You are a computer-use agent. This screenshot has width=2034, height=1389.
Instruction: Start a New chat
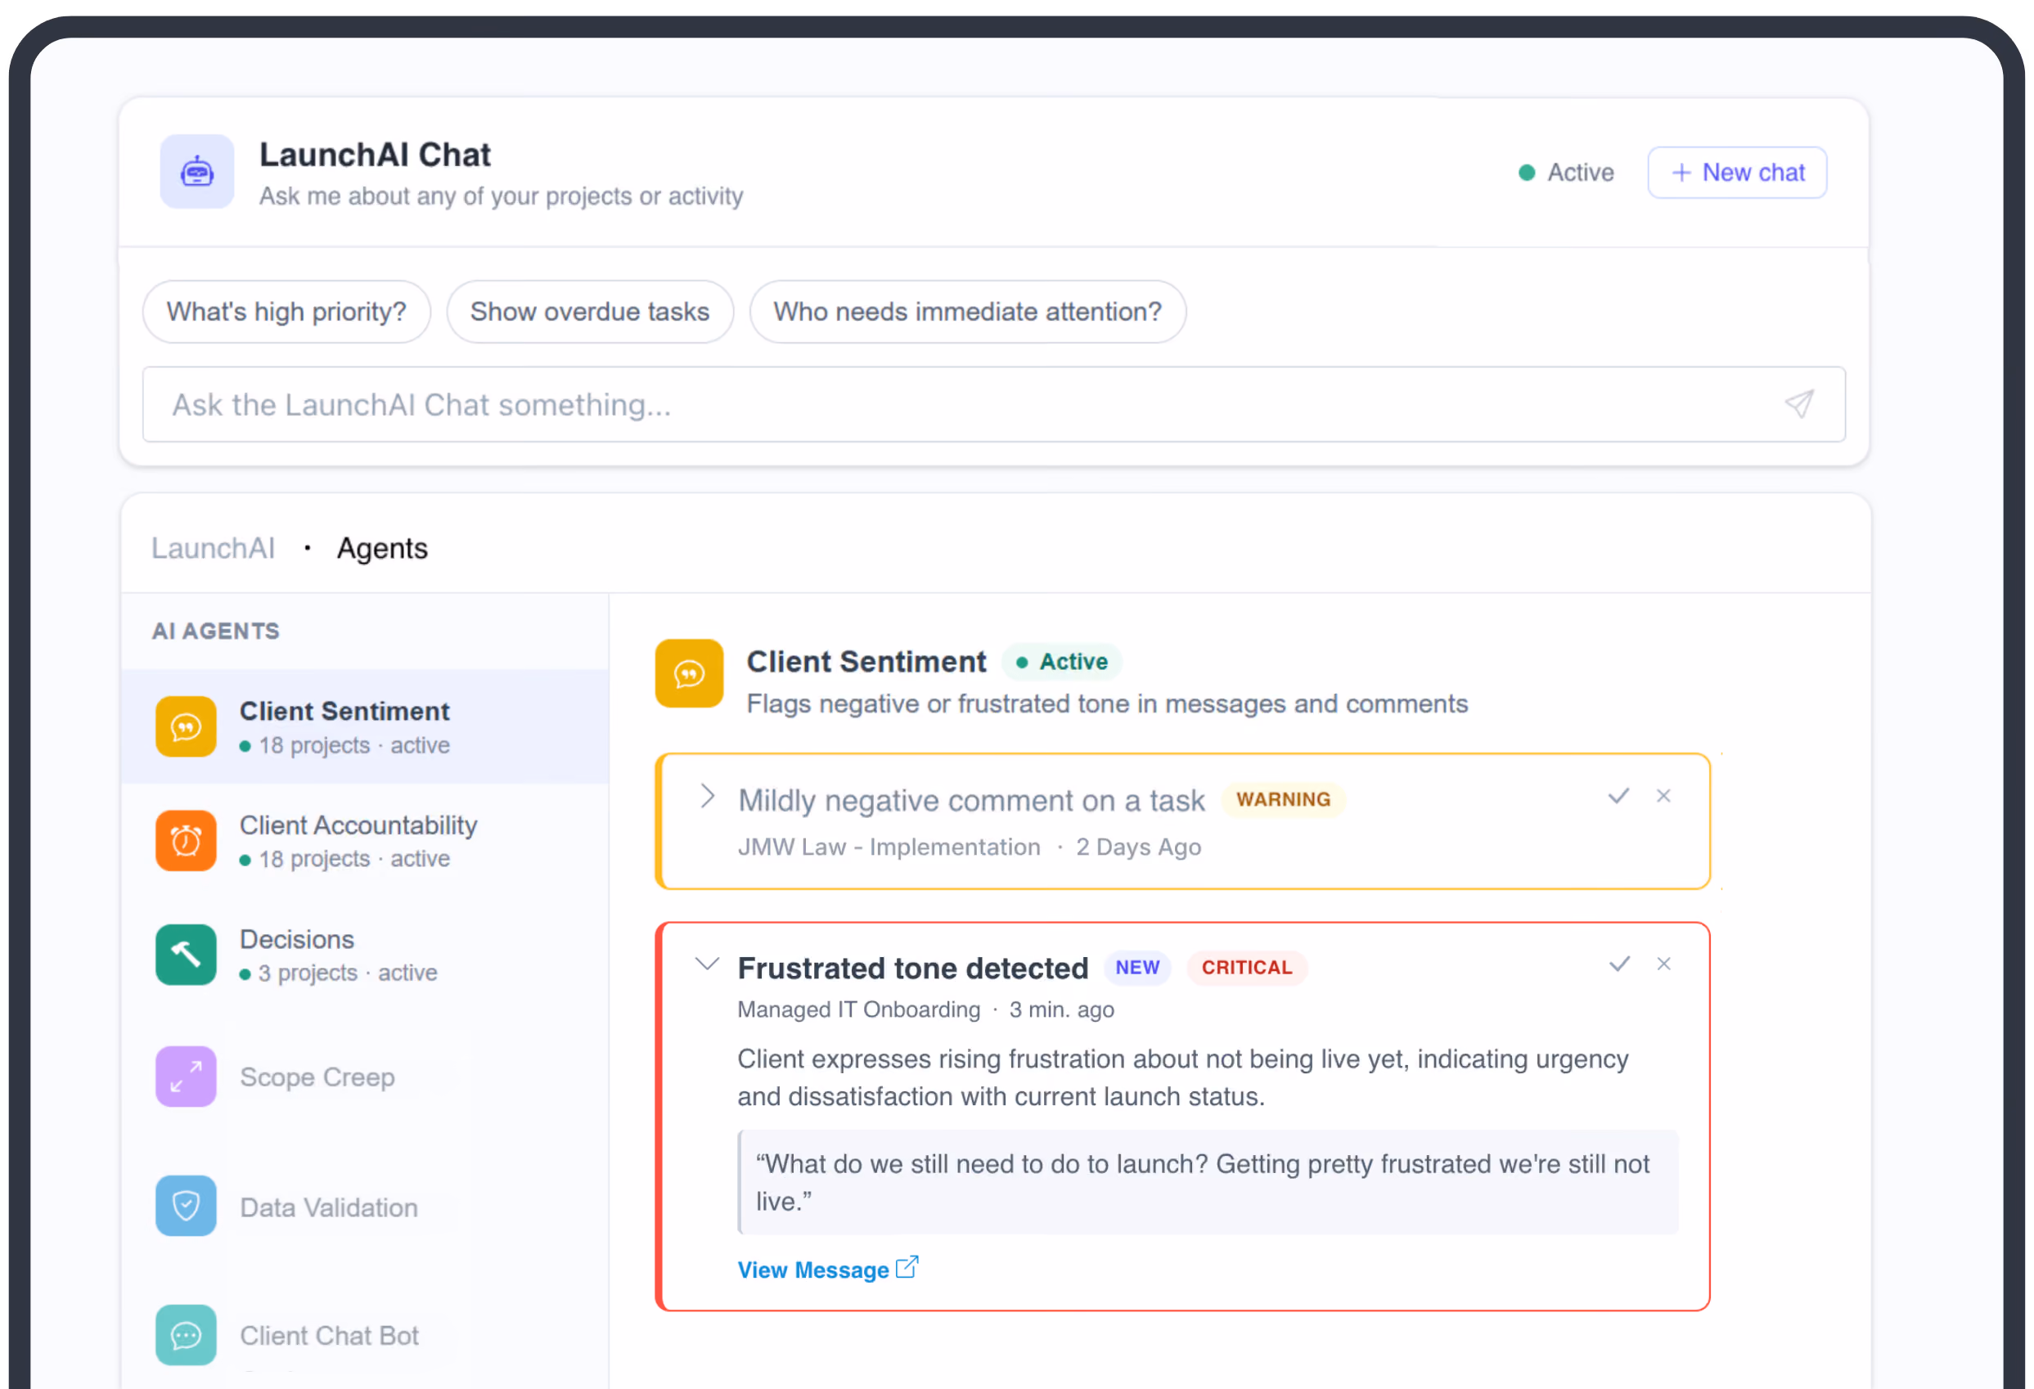point(1736,173)
